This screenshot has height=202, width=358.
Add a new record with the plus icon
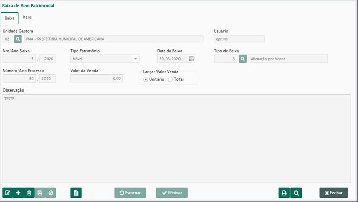click(18, 193)
